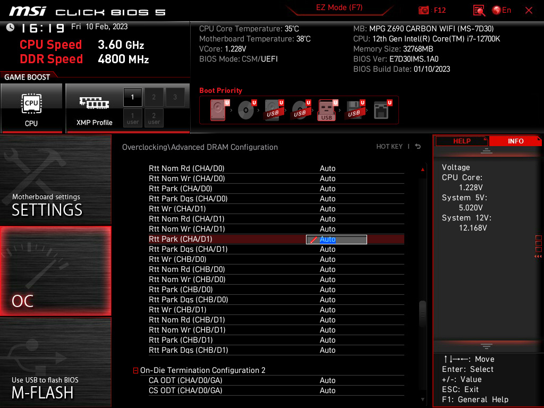Select the Rtt Park Dqs (CHB/D0) row

coord(276,300)
